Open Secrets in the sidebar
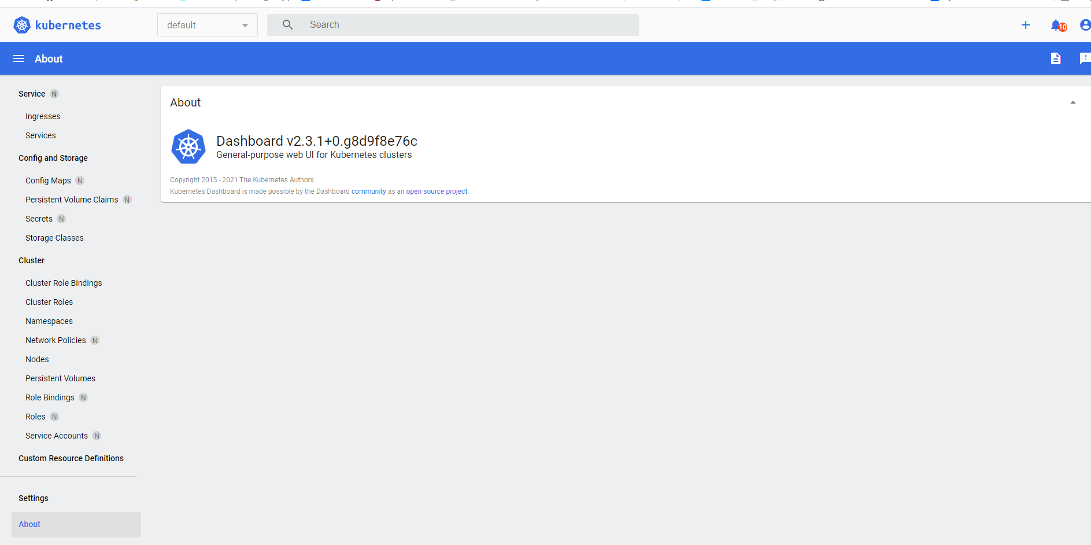Viewport: 1091px width, 545px height. 39,219
